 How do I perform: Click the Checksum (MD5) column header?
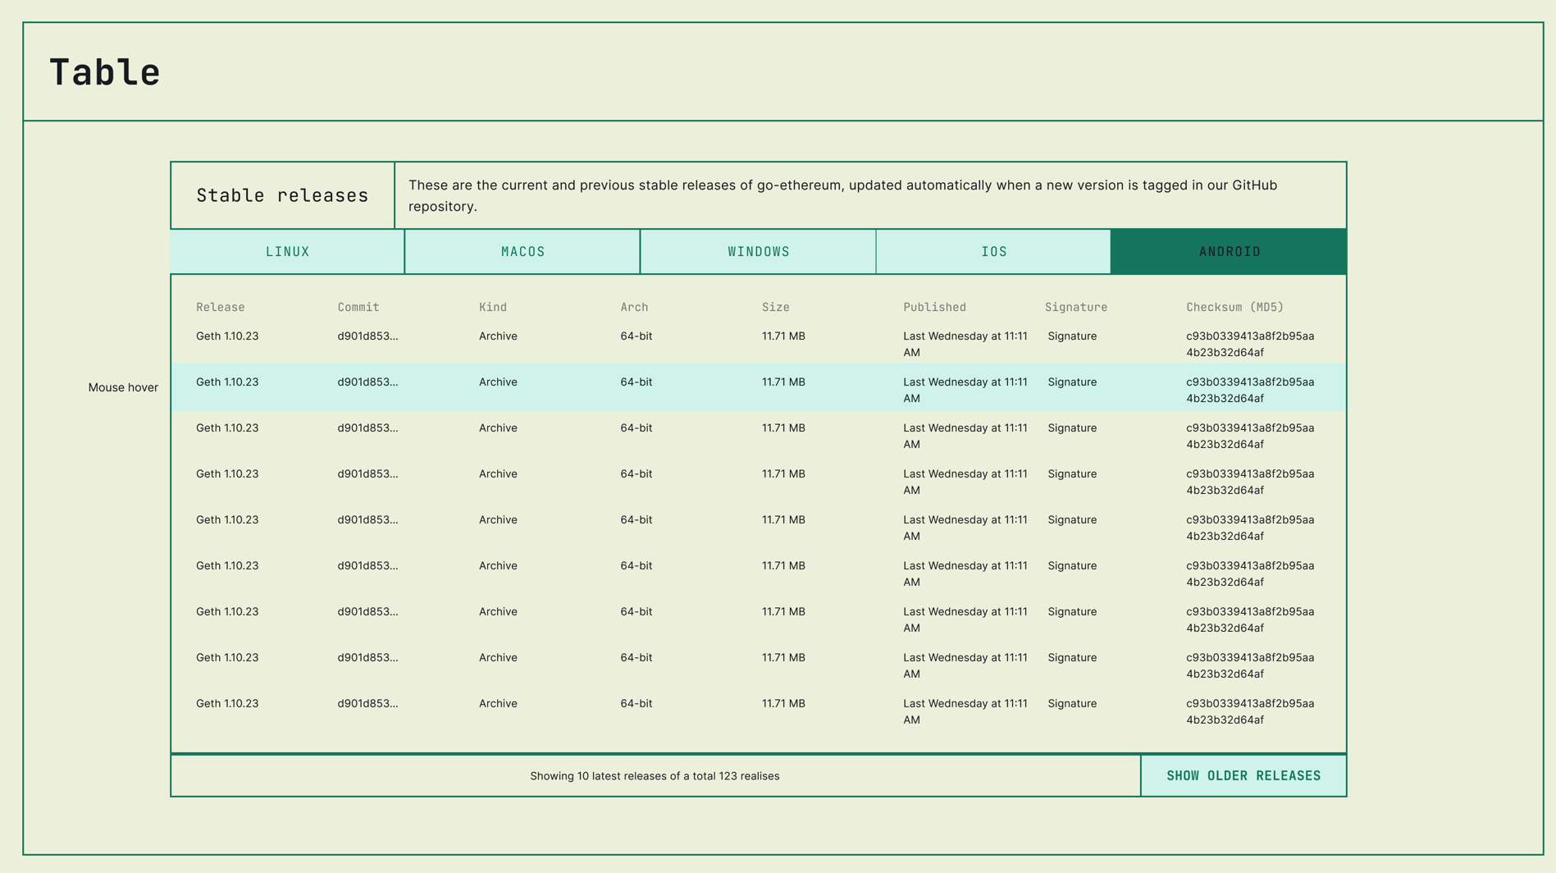(x=1234, y=307)
